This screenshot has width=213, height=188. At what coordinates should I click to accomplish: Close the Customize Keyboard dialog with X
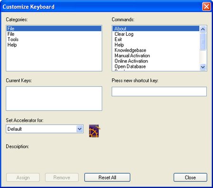click(206, 7)
